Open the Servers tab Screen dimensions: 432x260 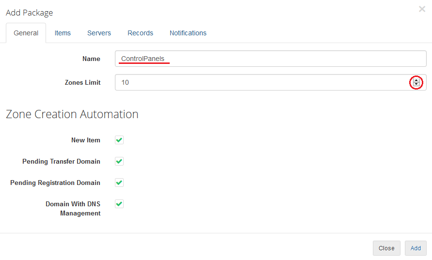(99, 33)
